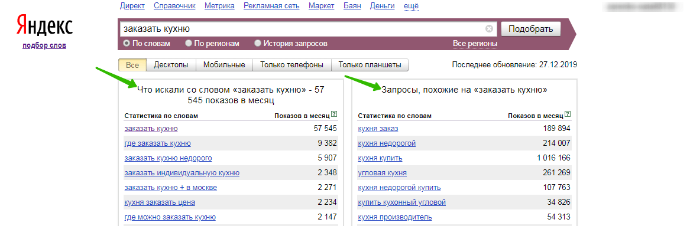Viewport: 690px width, 226px height.
Task: Click the value '261 269'
Action: [x=557, y=173]
